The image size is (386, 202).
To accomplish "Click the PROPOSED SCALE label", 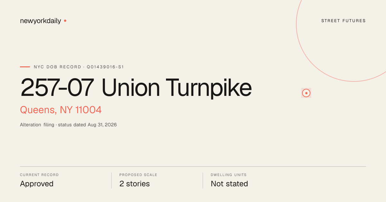I will point(138,175).
